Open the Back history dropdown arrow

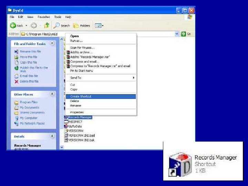point(27,25)
